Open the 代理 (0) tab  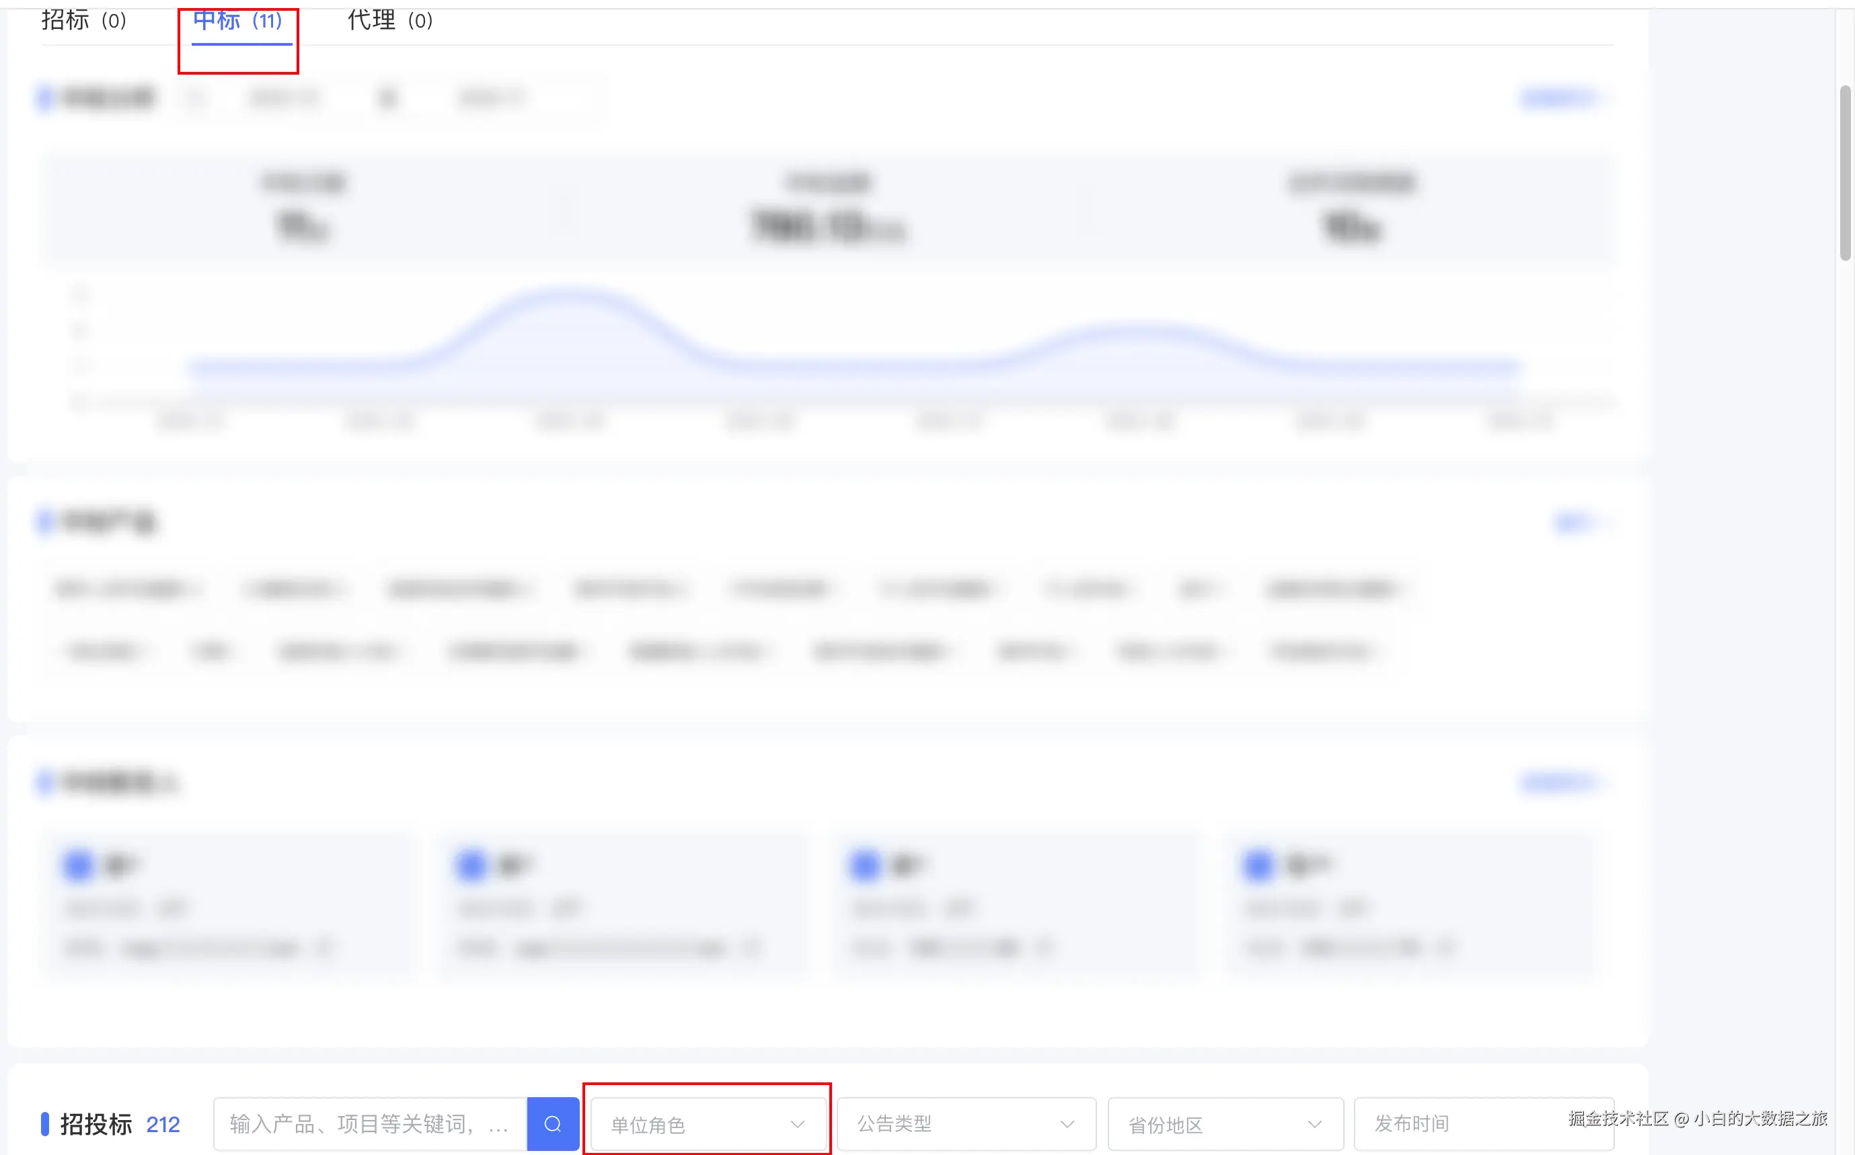tap(390, 21)
